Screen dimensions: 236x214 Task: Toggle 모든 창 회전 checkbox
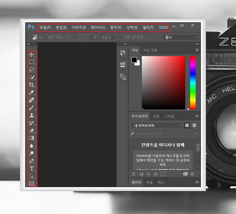(x=120, y=37)
